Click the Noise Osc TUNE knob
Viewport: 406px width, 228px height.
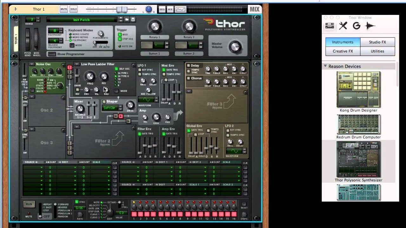coord(59,71)
